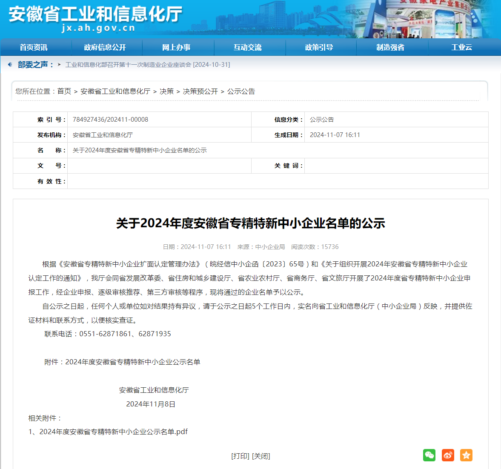This screenshot has width=501, height=469.
Task: Click the orange star favorites icon
Action: tap(466, 455)
